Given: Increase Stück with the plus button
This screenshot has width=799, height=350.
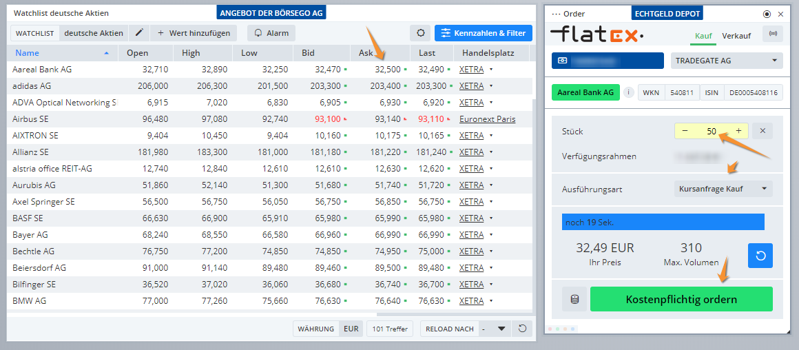Looking at the screenshot, I should coord(738,131).
